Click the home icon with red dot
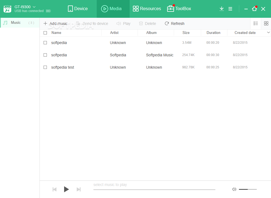The width and height of the screenshot is (271, 198). point(254,8)
